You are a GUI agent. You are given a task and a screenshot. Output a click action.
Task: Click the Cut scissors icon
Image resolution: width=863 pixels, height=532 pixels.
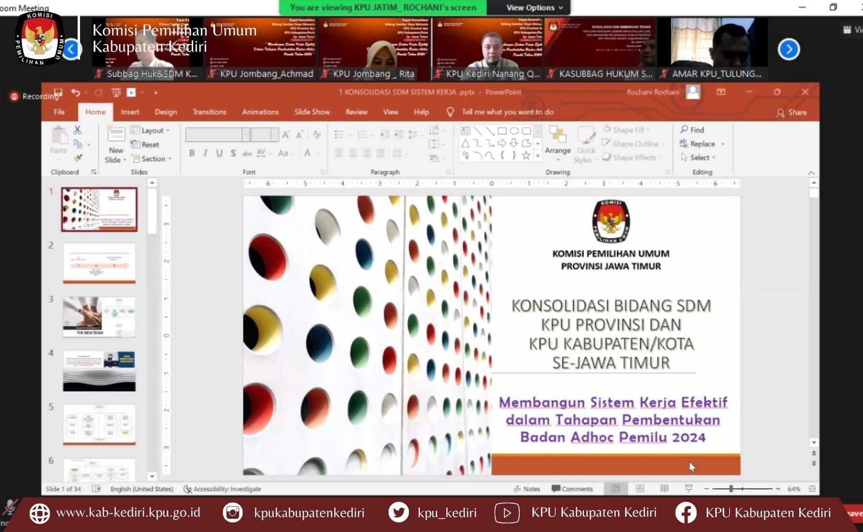click(77, 130)
